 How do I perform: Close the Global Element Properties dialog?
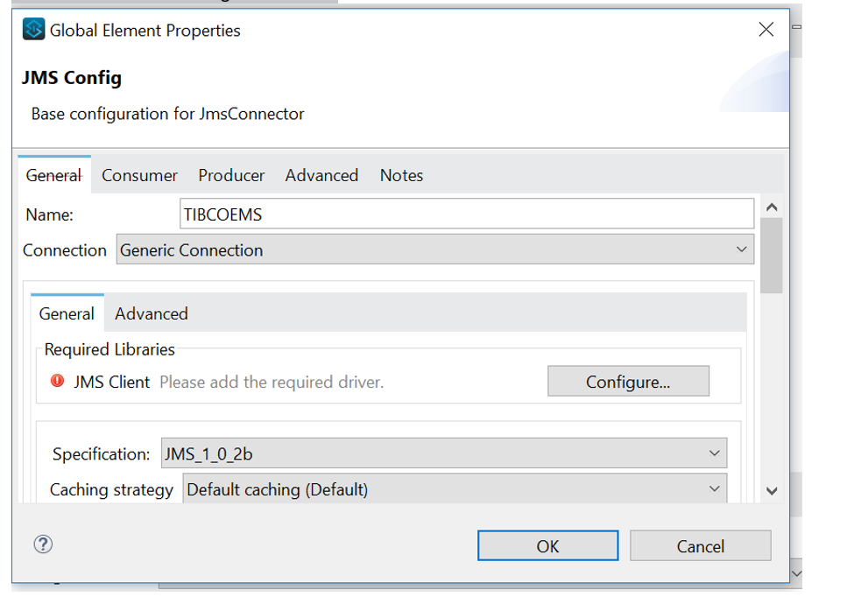(766, 30)
